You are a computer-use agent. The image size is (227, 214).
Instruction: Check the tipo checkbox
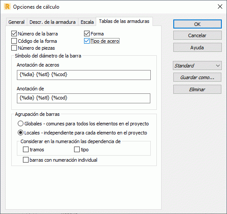coord(77,150)
